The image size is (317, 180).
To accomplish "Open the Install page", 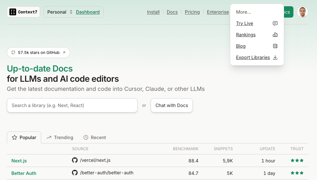I will [153, 12].
